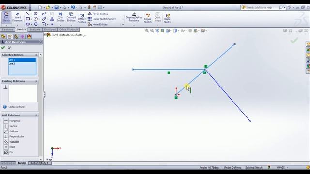310x174 pixels.
Task: Add the Vertical relation
Action: [11, 126]
